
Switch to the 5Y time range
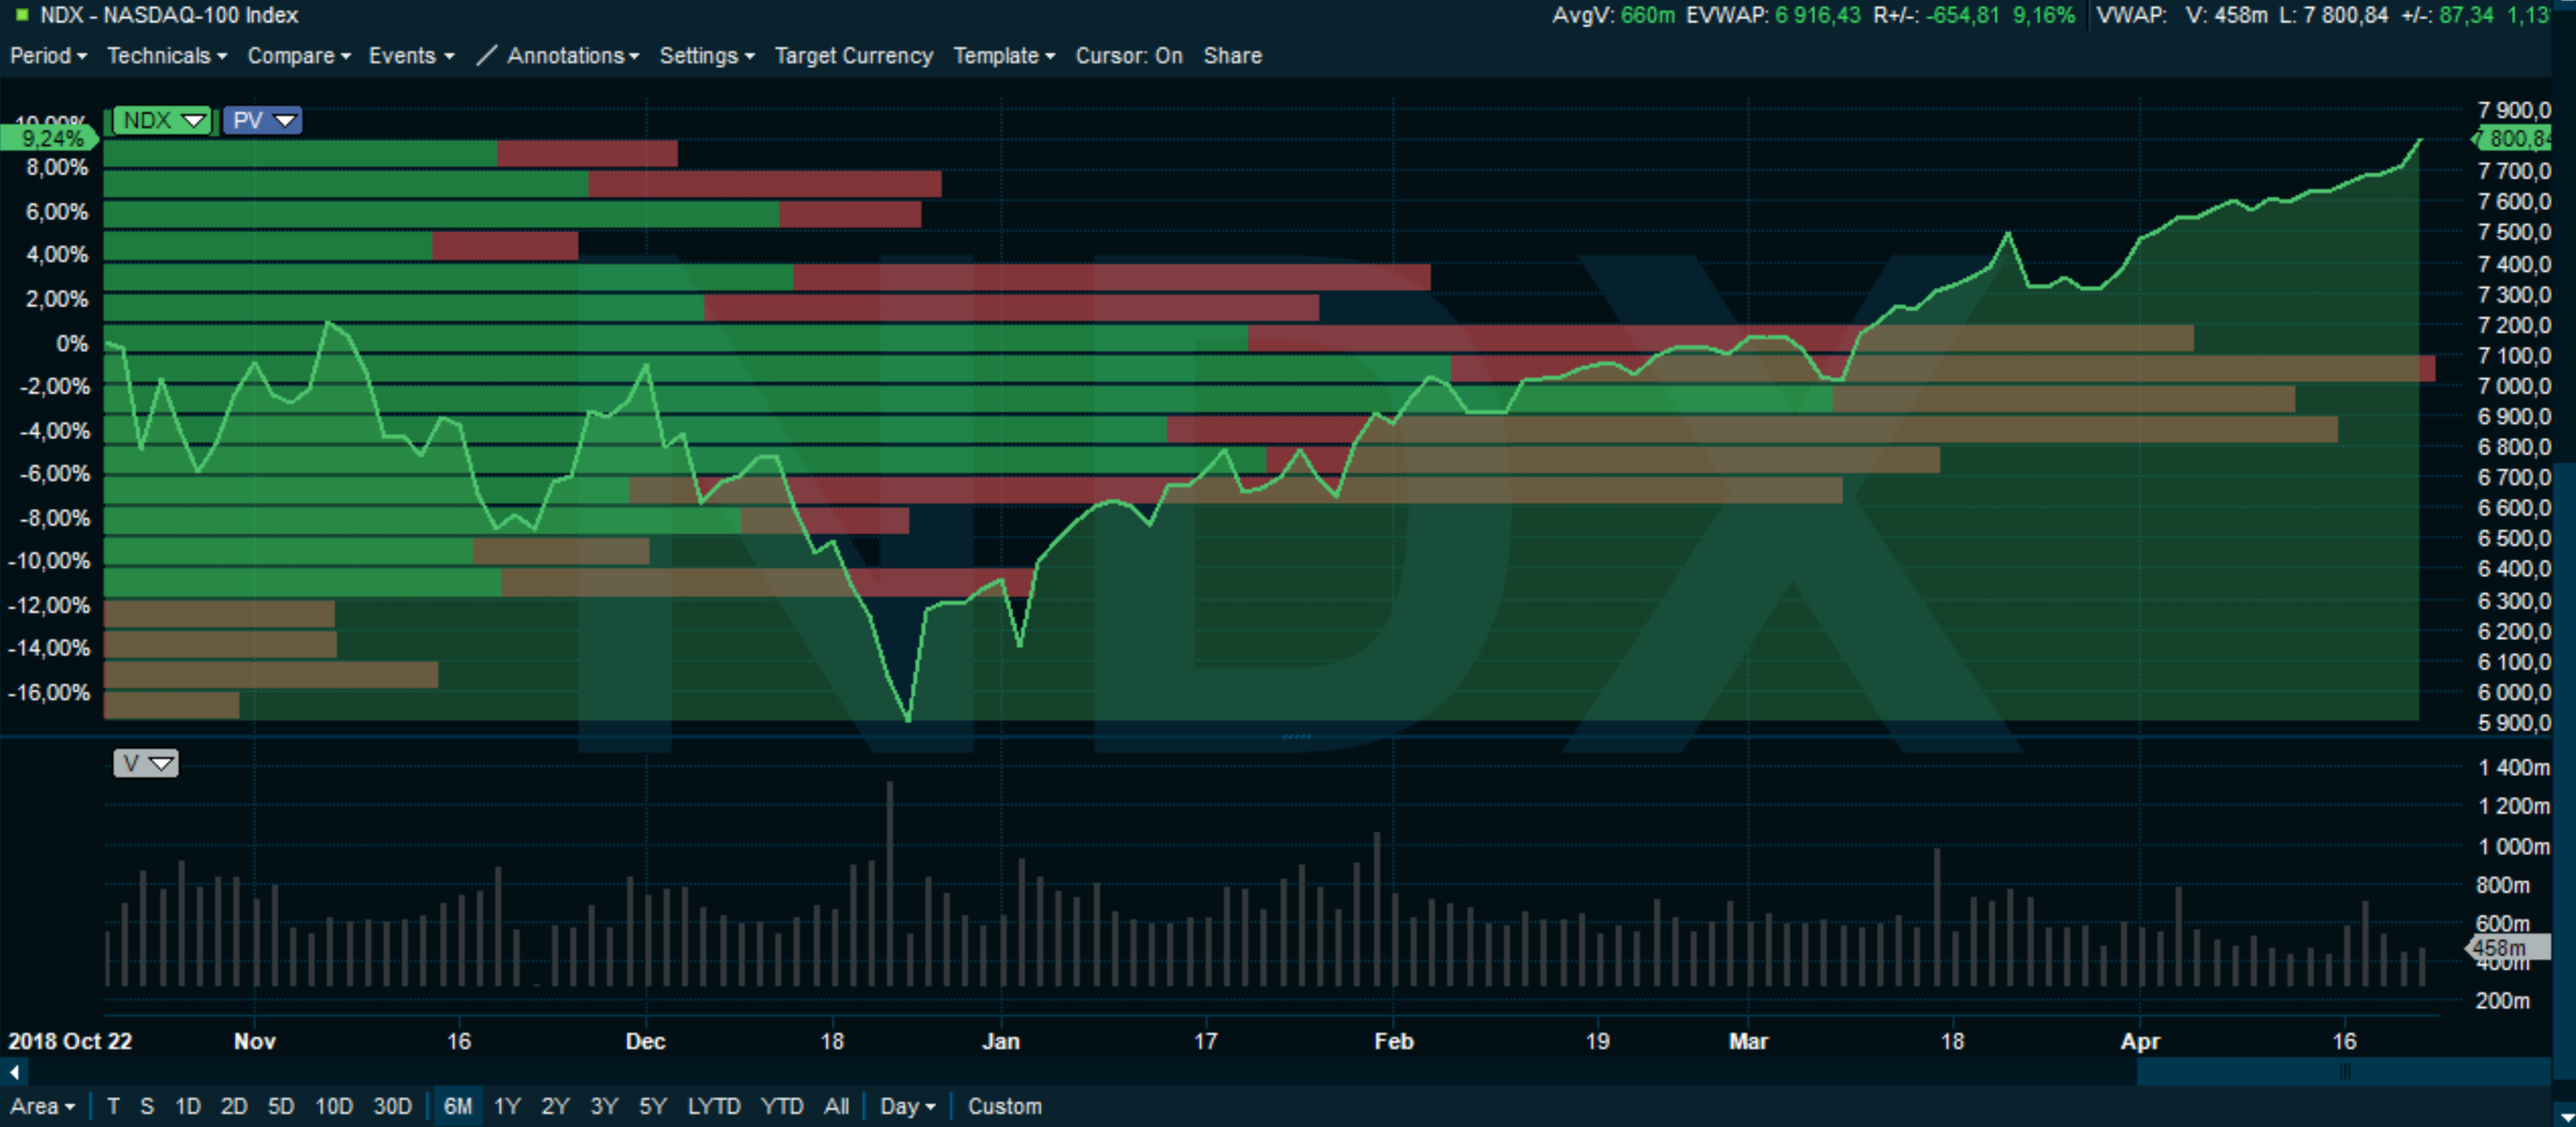pos(653,1106)
